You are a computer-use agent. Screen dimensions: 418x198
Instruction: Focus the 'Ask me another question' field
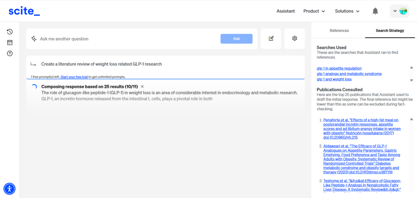(x=129, y=39)
